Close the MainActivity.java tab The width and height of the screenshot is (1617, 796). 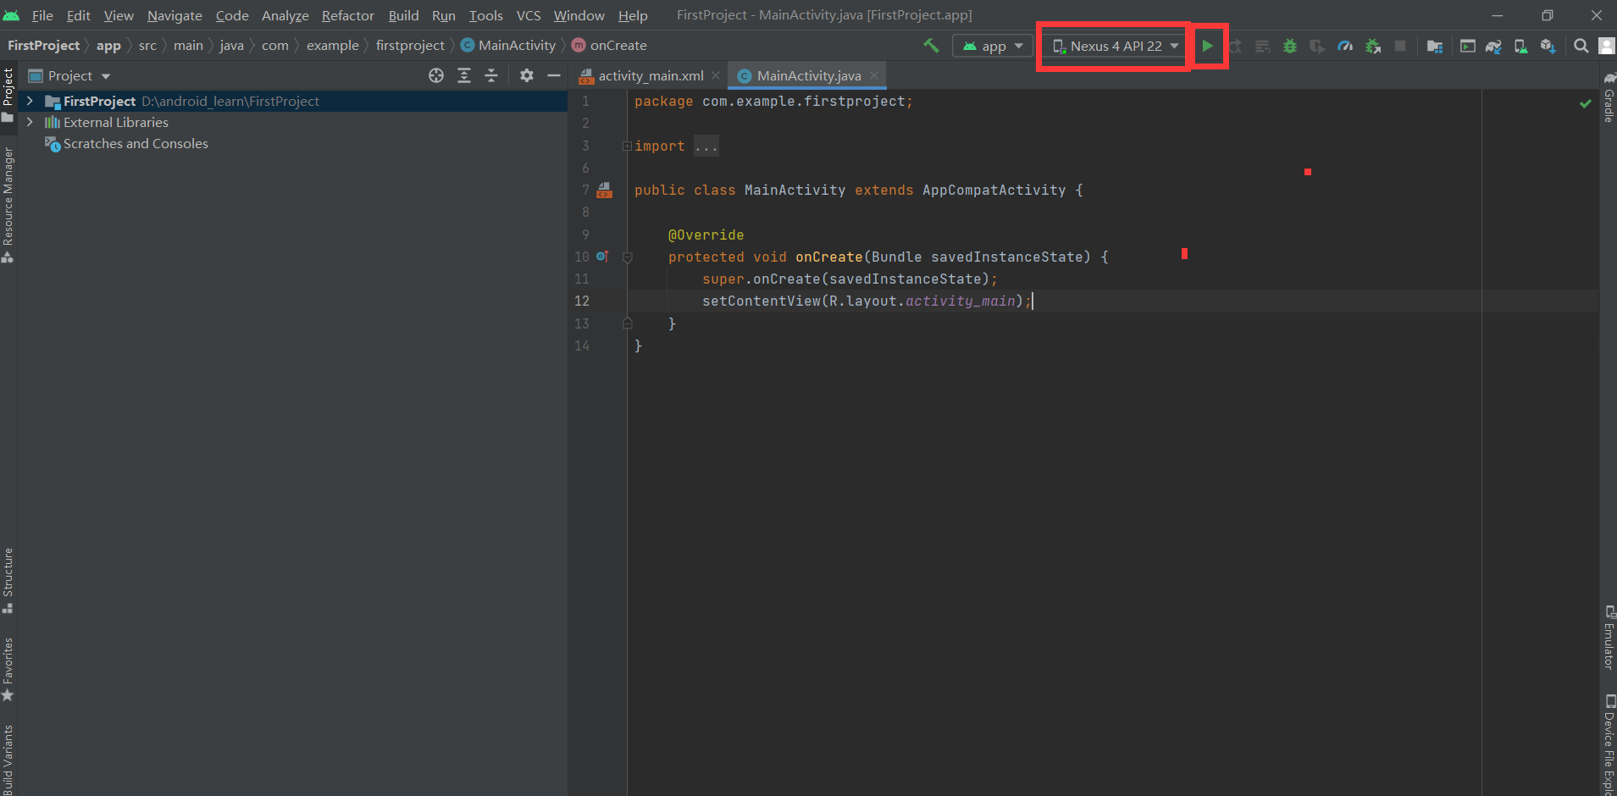pos(873,75)
